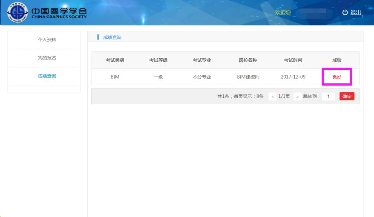Click the 考试类别 column header
Screen dimensions: 374x217
115,60
